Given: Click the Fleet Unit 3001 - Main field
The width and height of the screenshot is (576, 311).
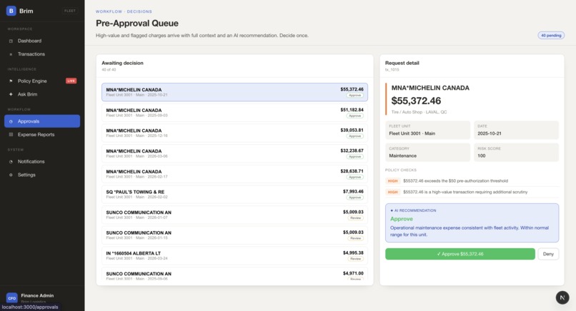Looking at the screenshot, I should coord(427,130).
